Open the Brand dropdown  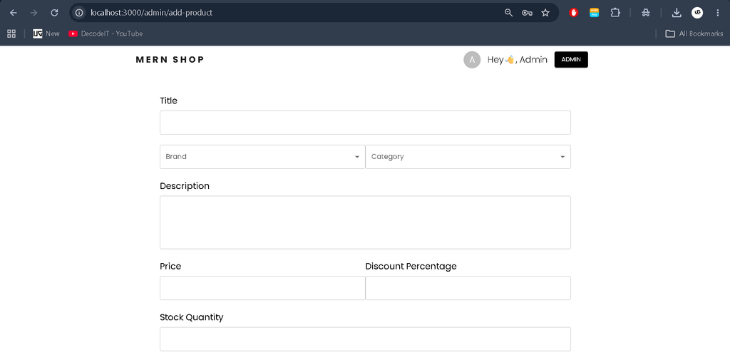point(262,157)
